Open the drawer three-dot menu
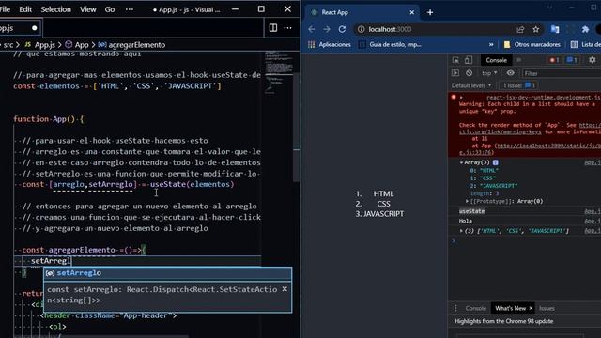This screenshot has width=601, height=338. click(455, 308)
